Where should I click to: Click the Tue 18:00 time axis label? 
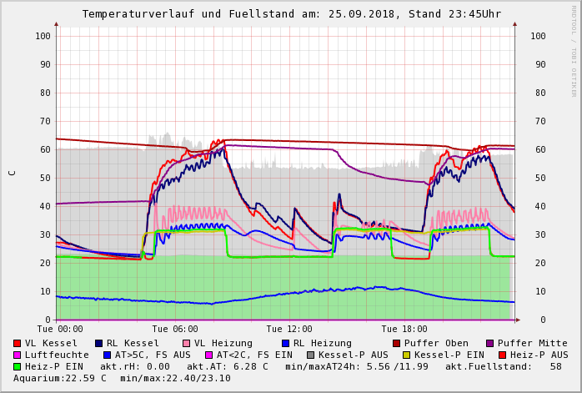(x=404, y=329)
